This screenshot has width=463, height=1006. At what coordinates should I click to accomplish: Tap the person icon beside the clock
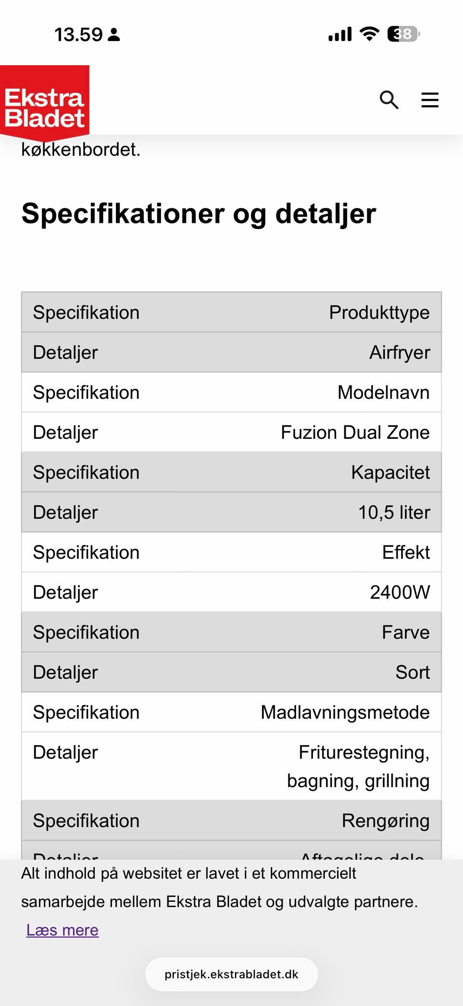point(114,35)
